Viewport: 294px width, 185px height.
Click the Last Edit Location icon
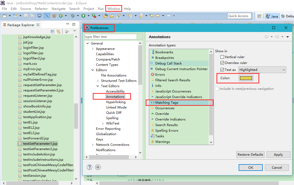click(x=152, y=16)
